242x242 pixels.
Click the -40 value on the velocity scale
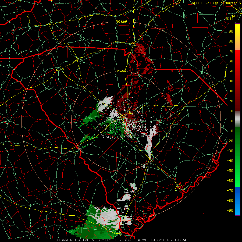(x=230, y=161)
